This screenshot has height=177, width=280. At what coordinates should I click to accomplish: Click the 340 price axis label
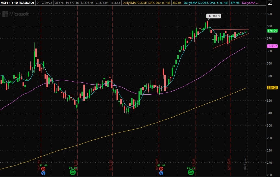[x=269, y=76]
